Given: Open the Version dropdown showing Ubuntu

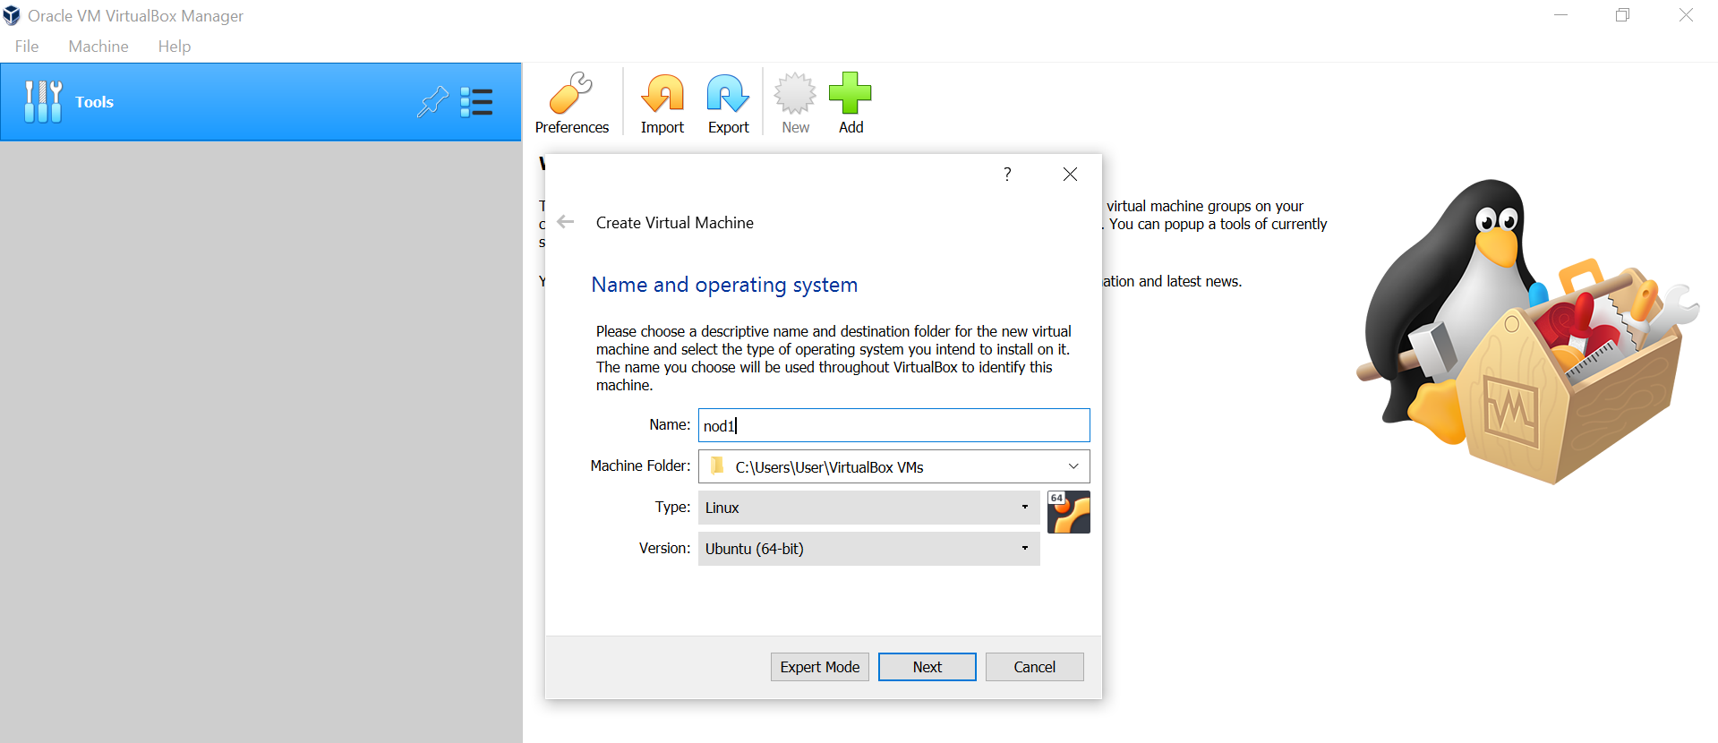Looking at the screenshot, I should click(x=868, y=549).
